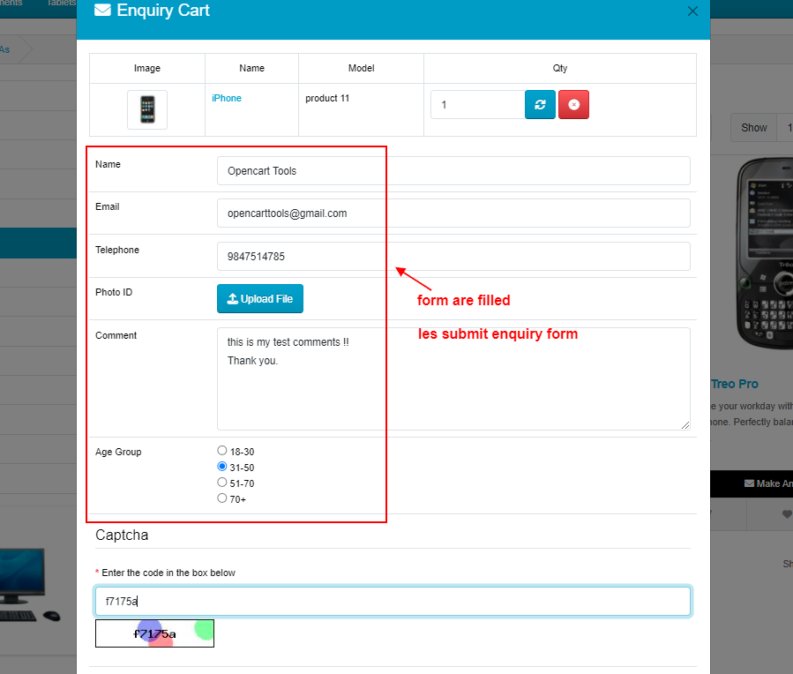Choose the 51-70 age group radio
The height and width of the screenshot is (674, 793).
222,483
